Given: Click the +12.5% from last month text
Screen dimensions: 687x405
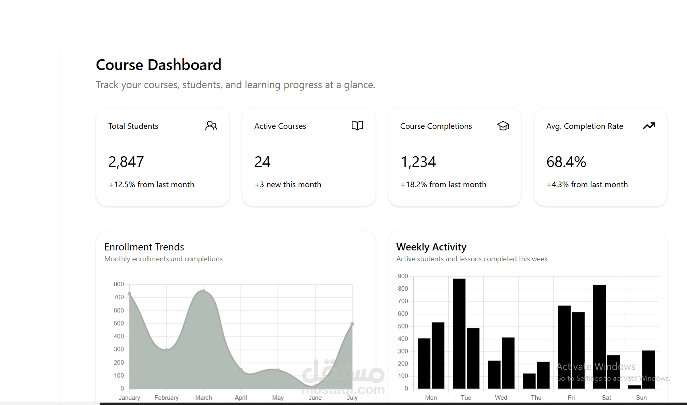Looking at the screenshot, I should coord(151,184).
